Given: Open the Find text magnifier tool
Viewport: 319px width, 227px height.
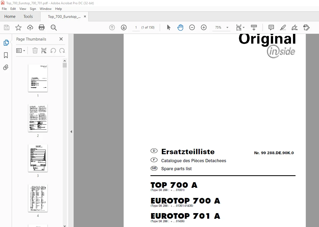Looking at the screenshot, I should pos(54,27).
